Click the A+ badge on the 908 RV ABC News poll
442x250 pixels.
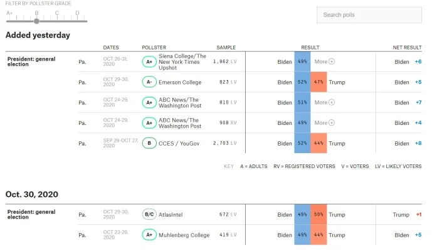pyautogui.click(x=149, y=123)
